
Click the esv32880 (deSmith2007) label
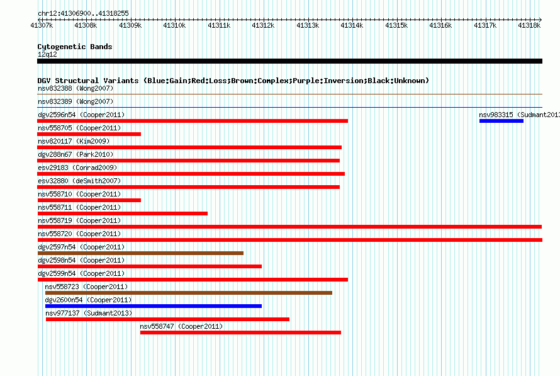[x=79, y=181]
